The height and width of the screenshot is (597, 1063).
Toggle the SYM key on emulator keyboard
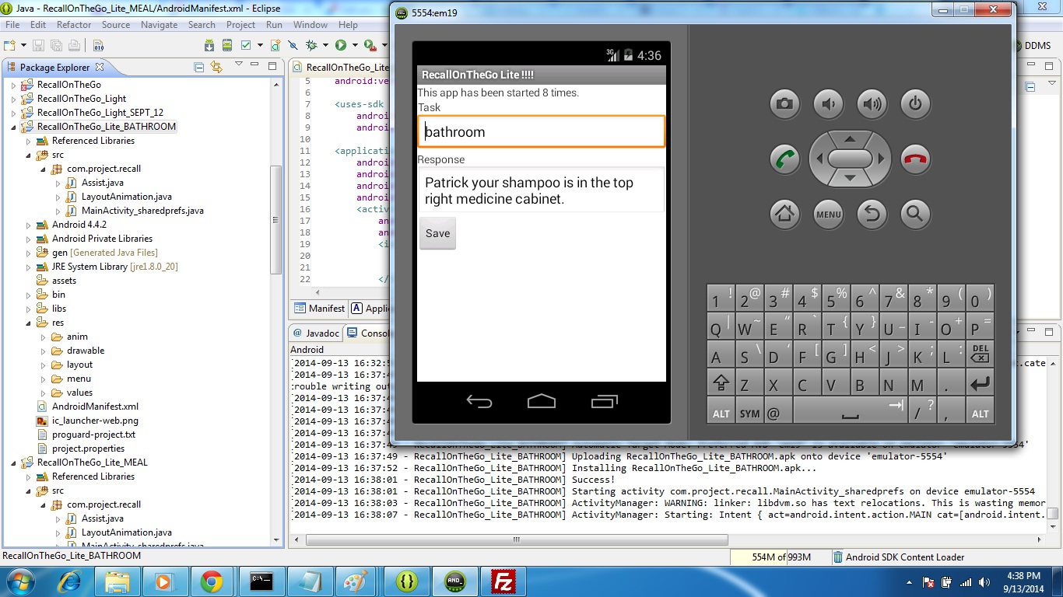point(749,412)
